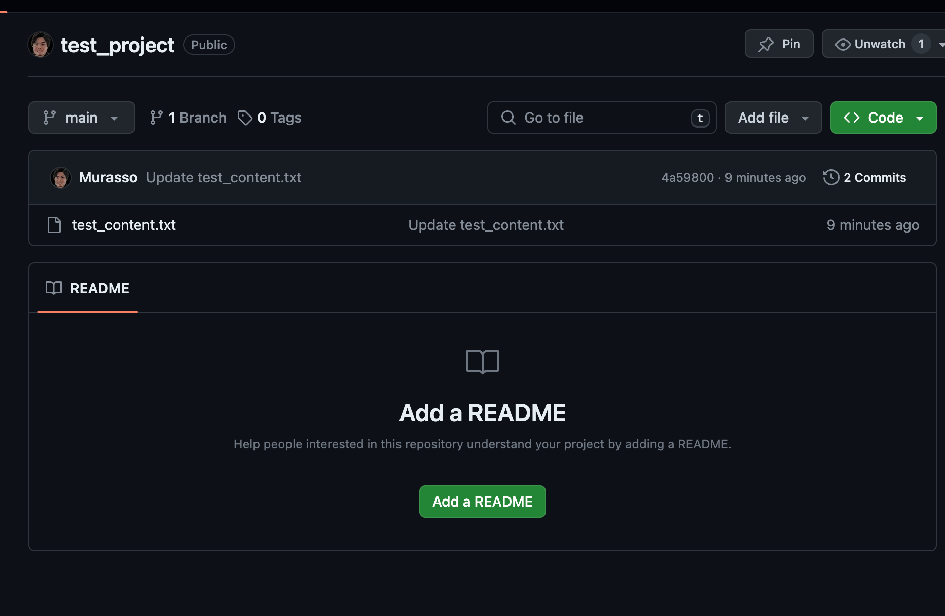
Task: Click the tag icon next to 0 Tags
Action: [245, 118]
